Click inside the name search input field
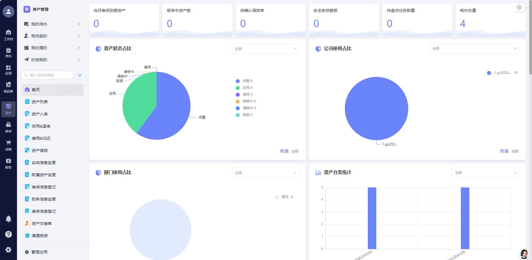 47,75
